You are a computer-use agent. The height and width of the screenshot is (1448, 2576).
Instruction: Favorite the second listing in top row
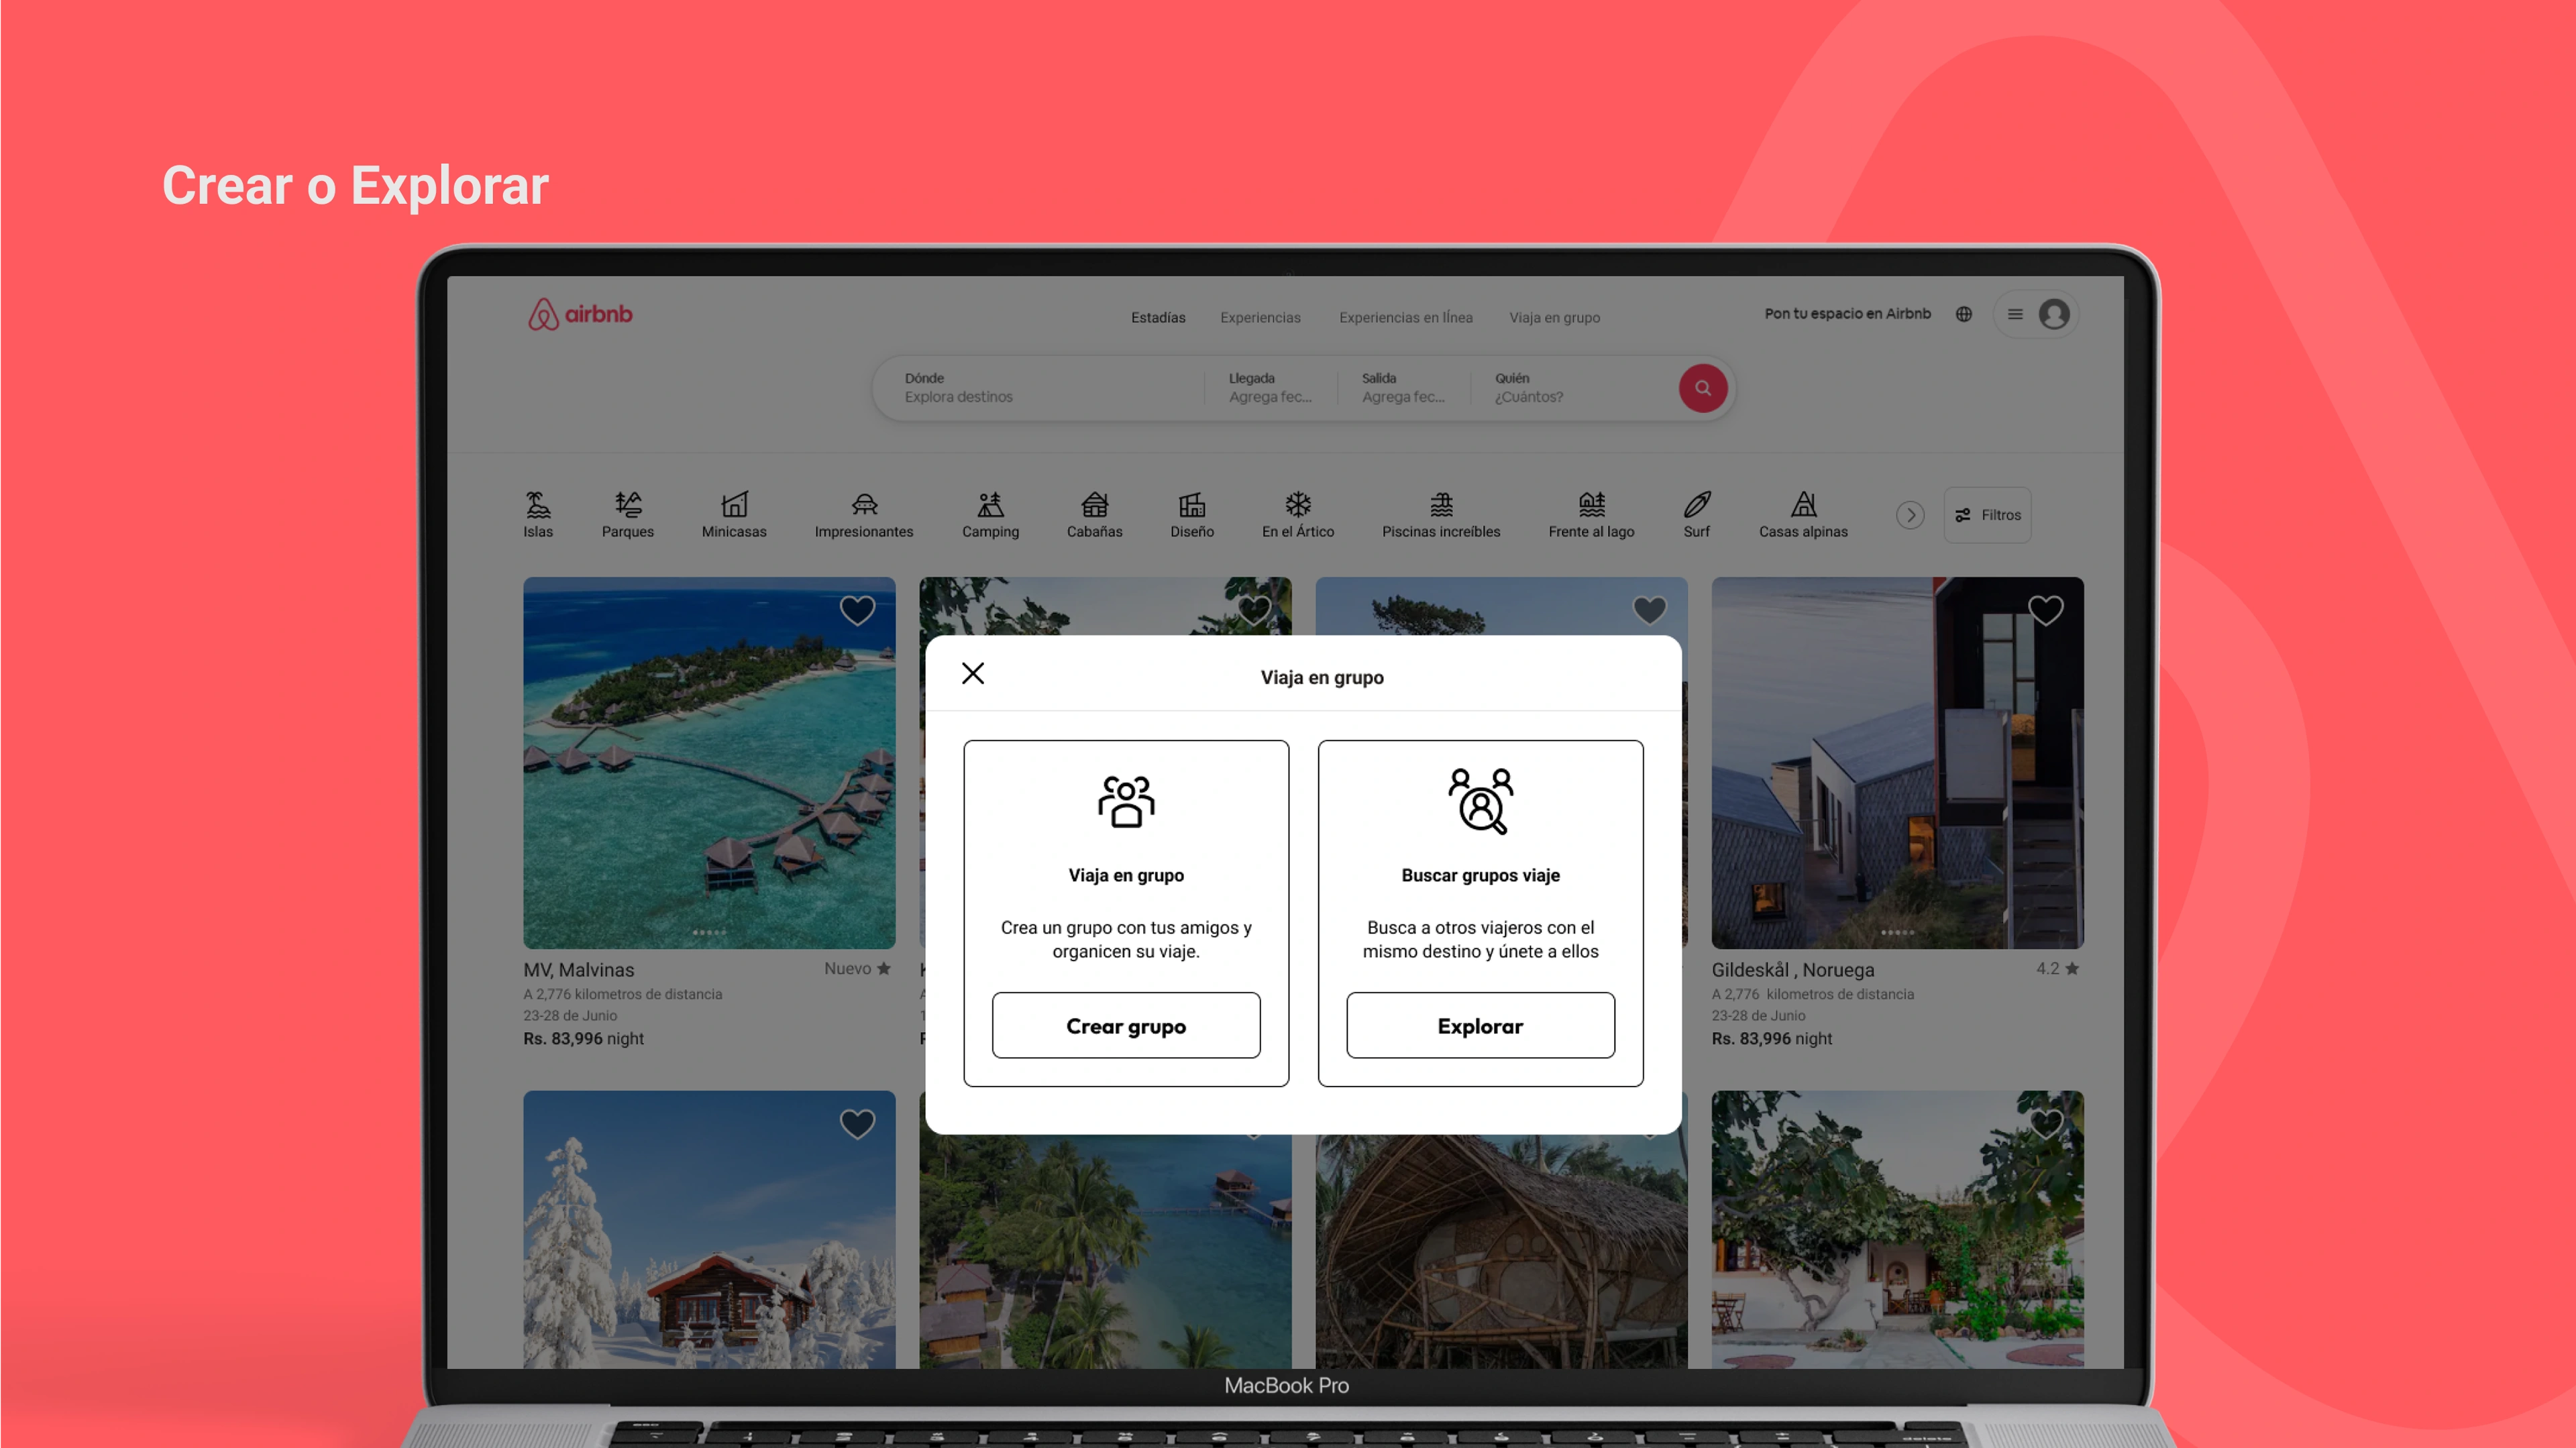pyautogui.click(x=1254, y=610)
